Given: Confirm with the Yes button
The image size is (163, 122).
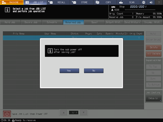Looking at the screenshot, I should pos(69,71).
